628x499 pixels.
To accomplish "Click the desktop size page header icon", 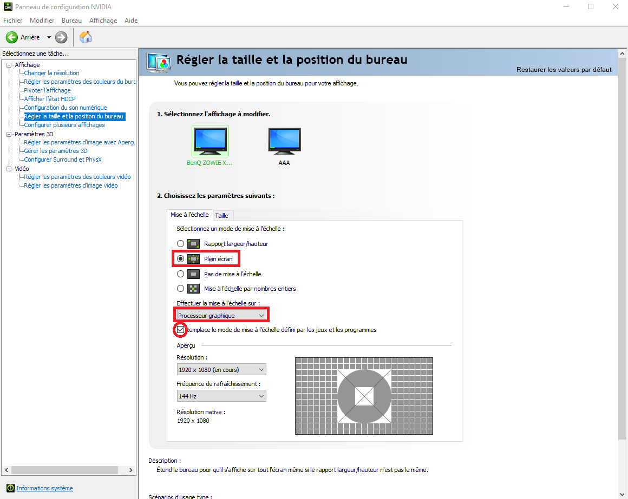I will (159, 62).
